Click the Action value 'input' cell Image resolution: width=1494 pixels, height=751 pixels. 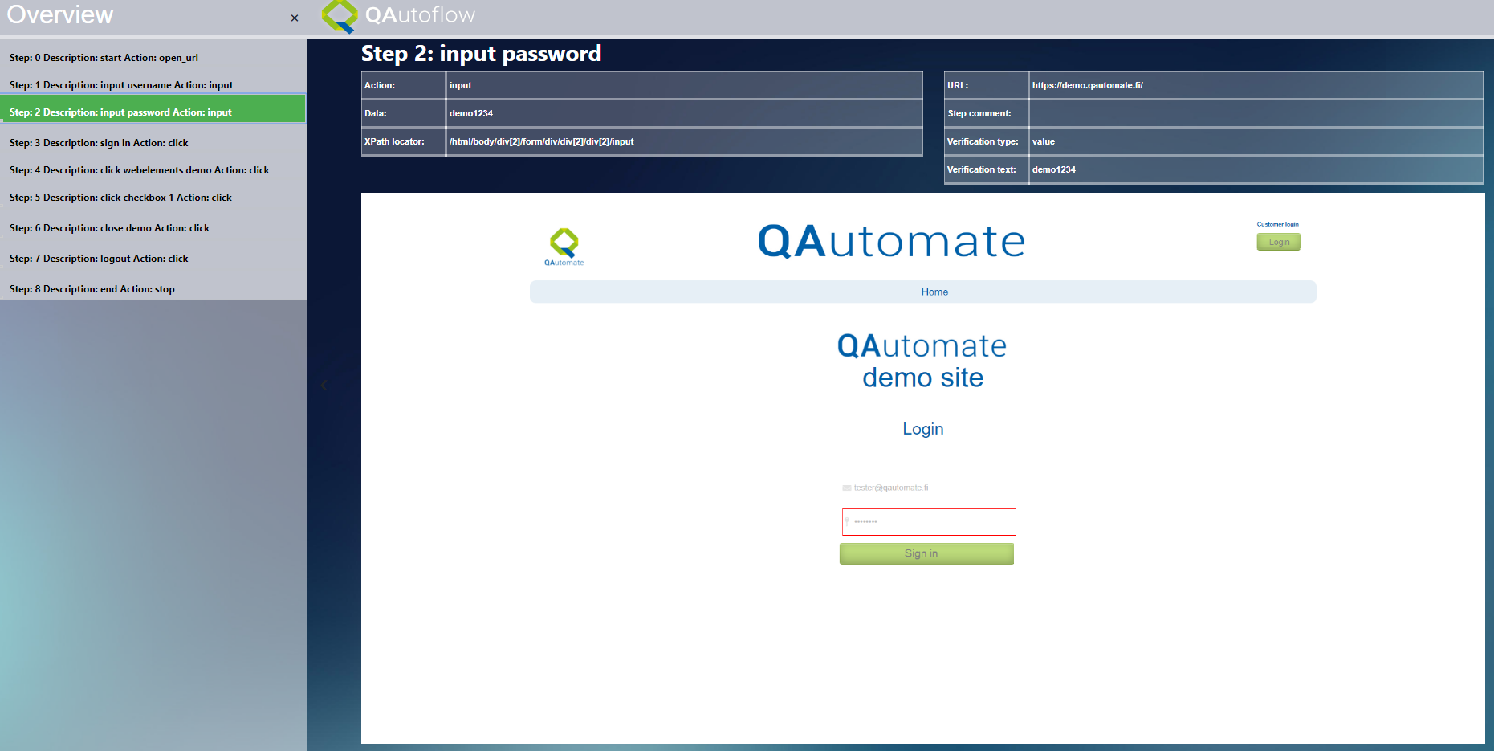tap(684, 85)
